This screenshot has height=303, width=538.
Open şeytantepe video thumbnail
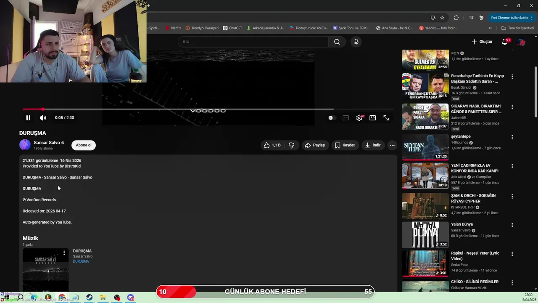point(425,147)
